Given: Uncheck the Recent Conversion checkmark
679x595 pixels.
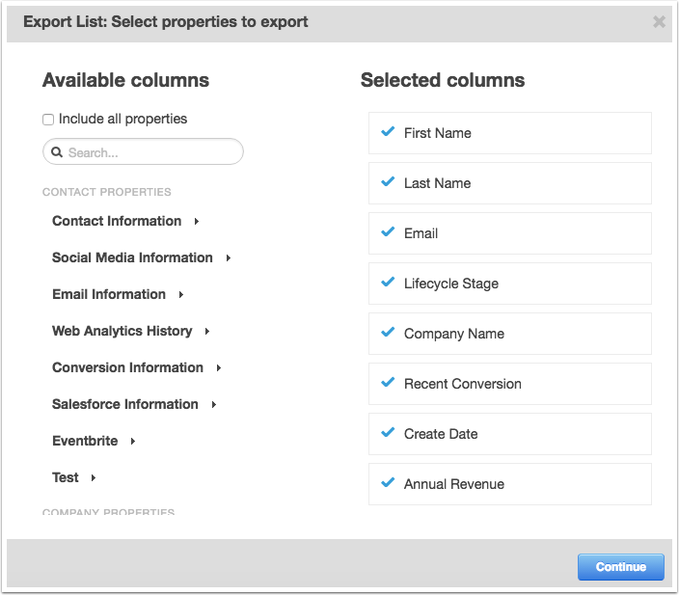Looking at the screenshot, I should point(388,383).
